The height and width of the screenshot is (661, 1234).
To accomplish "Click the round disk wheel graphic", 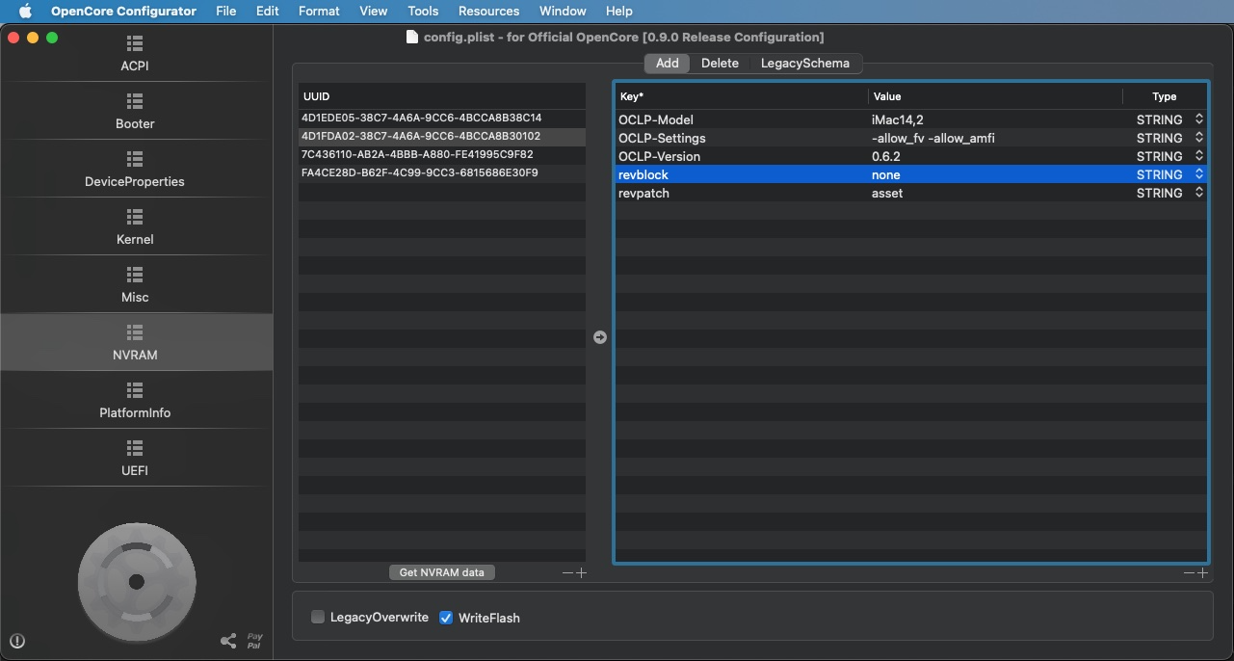I will pos(137,581).
